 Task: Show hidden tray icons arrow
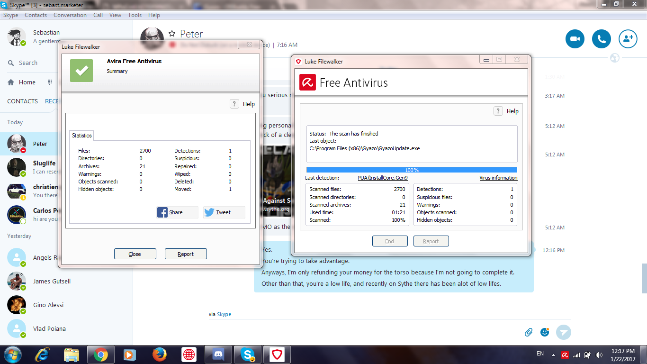[553, 355]
